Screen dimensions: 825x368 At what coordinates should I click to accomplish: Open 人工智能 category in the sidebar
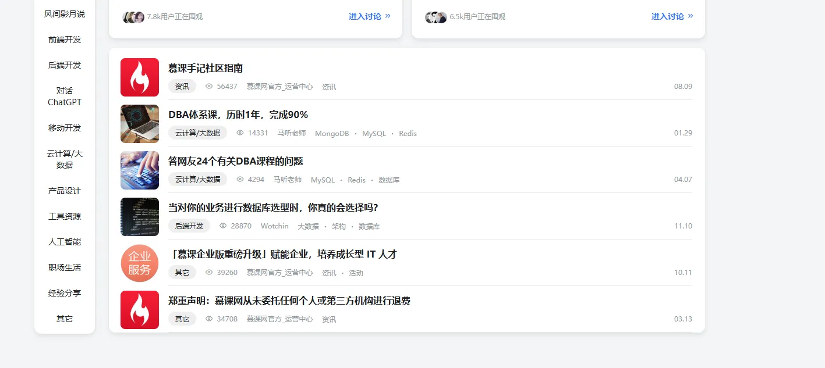point(65,242)
